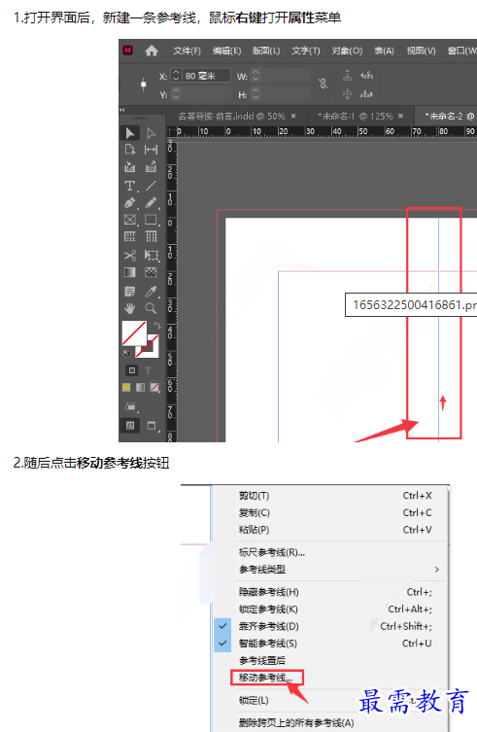Open screen mode options
This screenshot has height=732, width=477.
(x=152, y=425)
